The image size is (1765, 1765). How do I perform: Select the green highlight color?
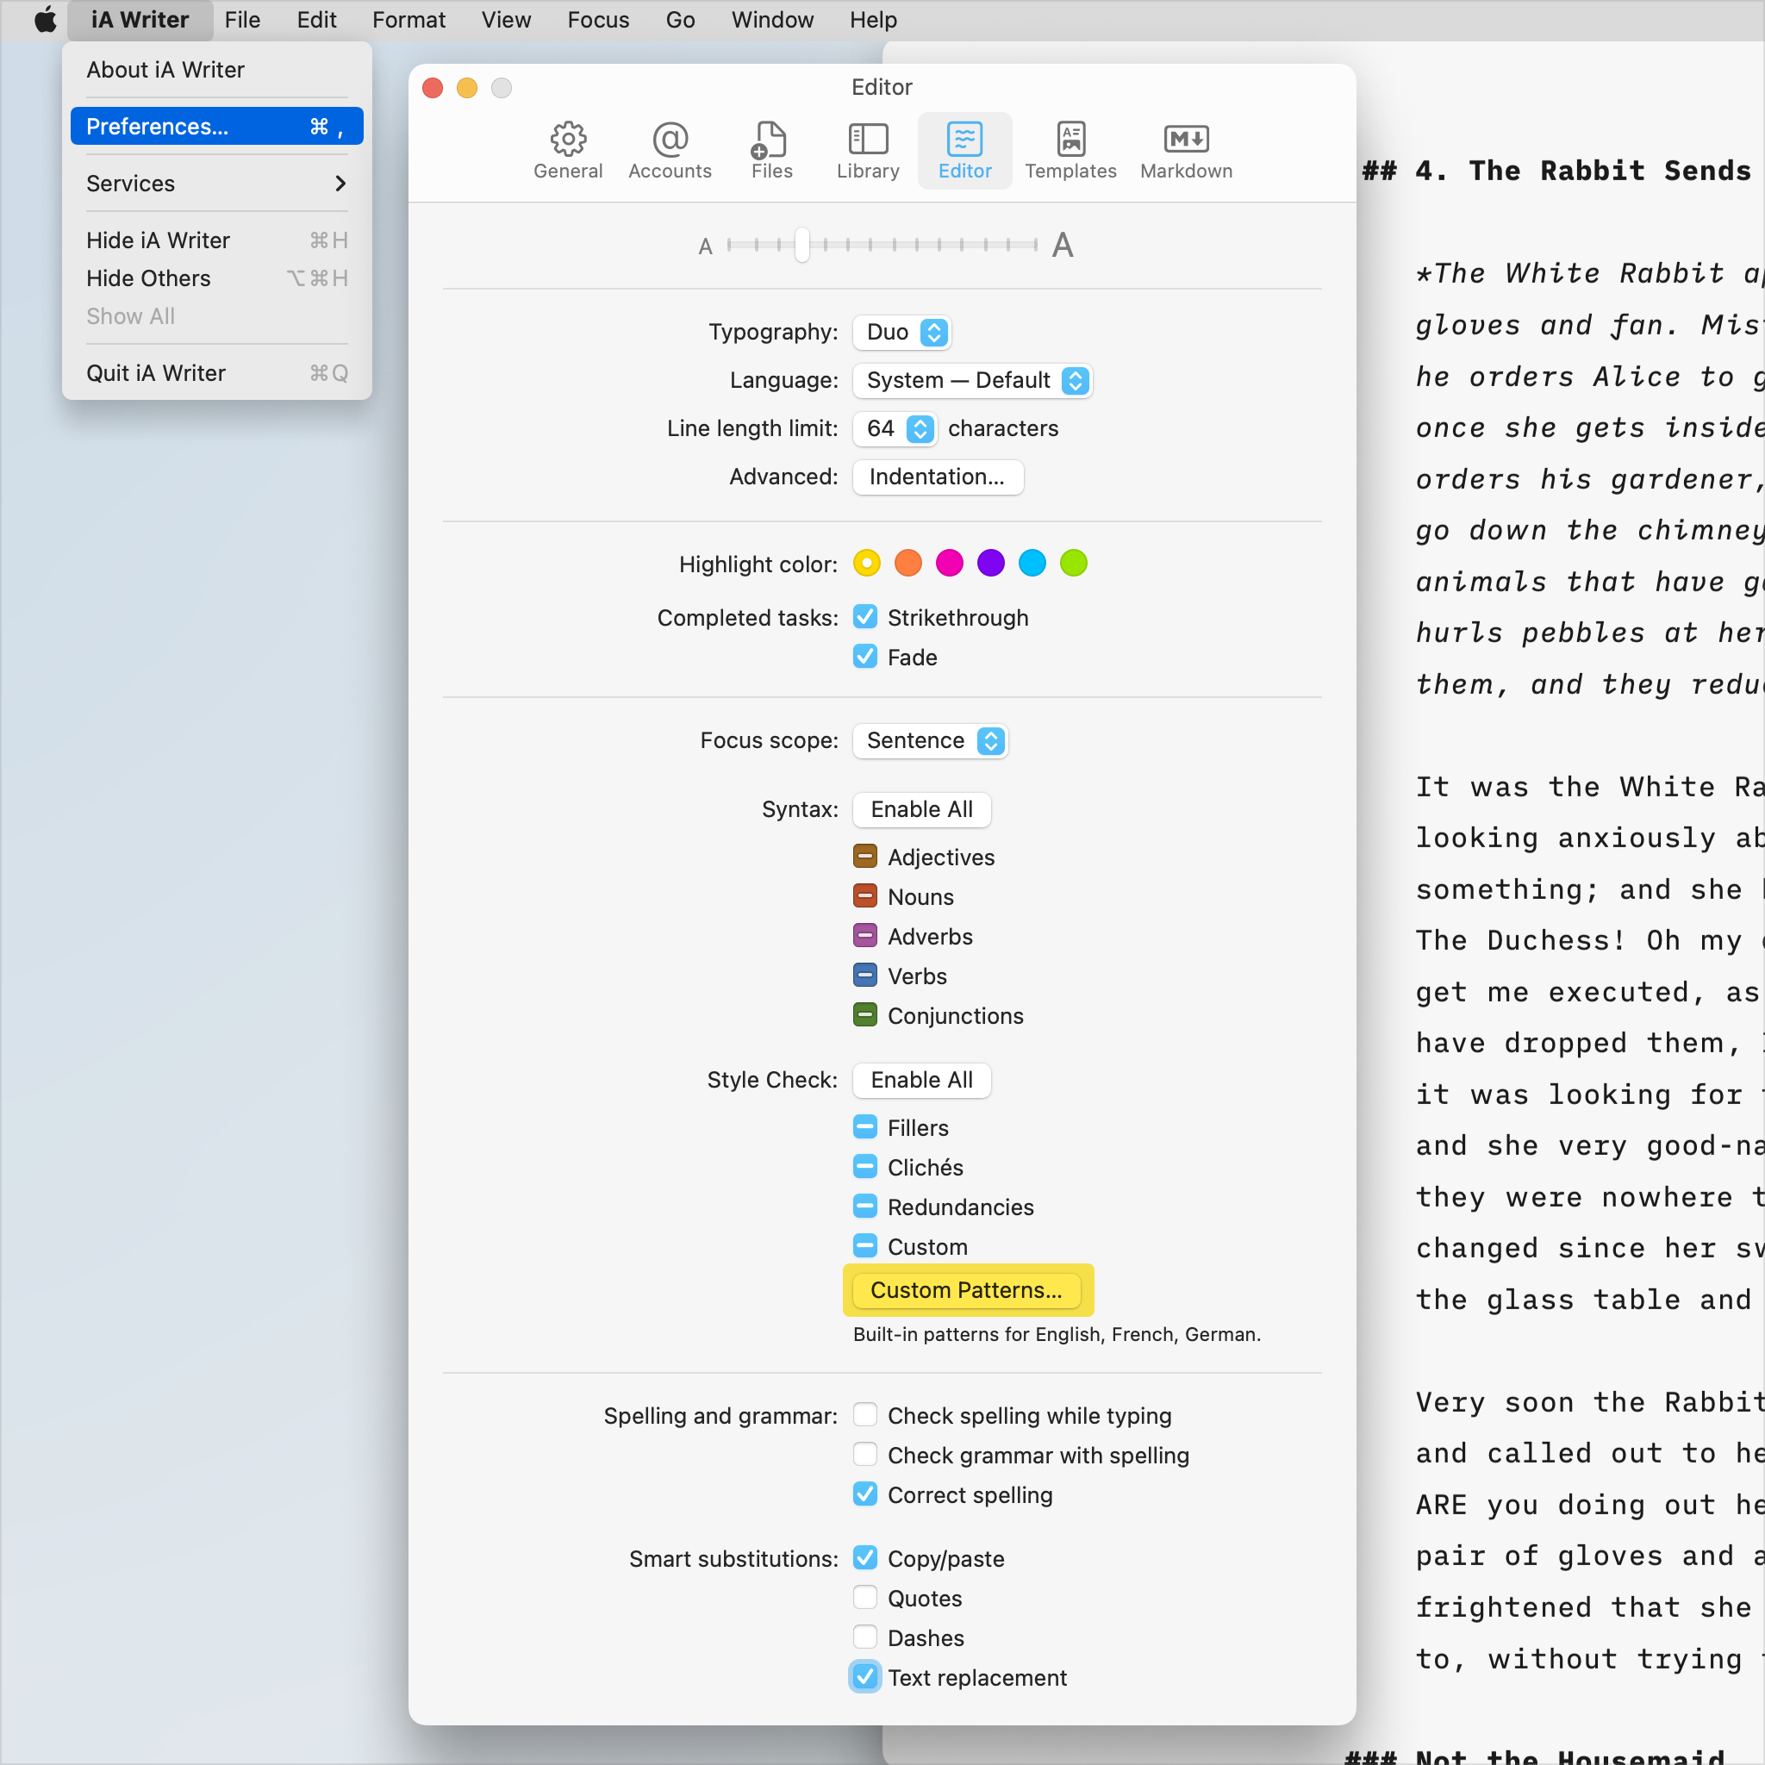pos(1074,563)
